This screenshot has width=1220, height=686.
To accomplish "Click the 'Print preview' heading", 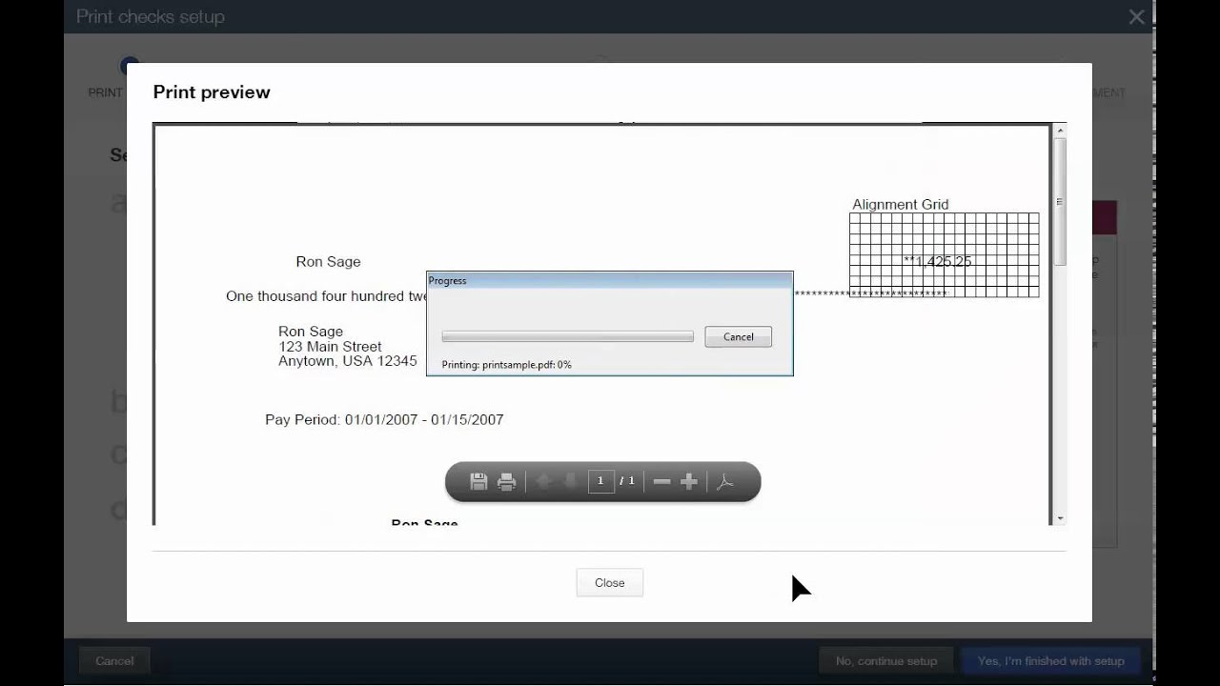I will [212, 92].
